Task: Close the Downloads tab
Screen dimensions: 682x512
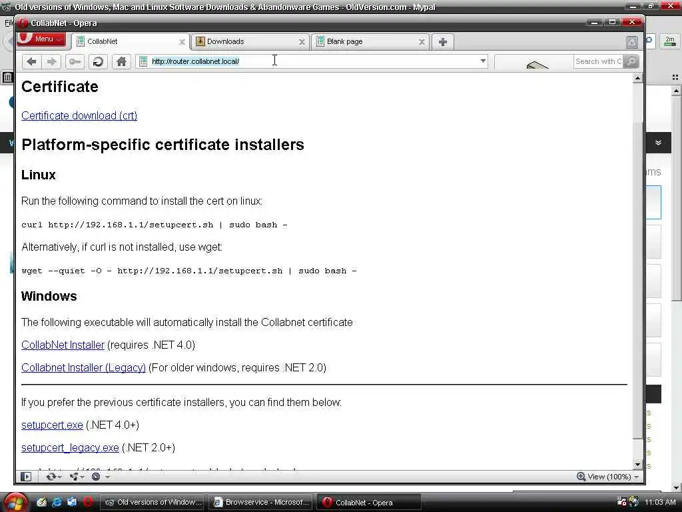Action: coord(302,42)
